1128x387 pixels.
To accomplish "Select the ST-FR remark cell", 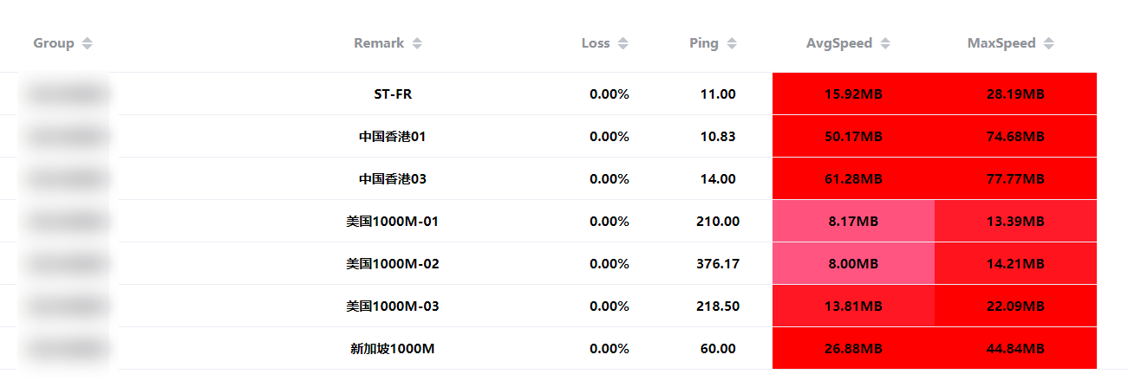I will tap(393, 94).
